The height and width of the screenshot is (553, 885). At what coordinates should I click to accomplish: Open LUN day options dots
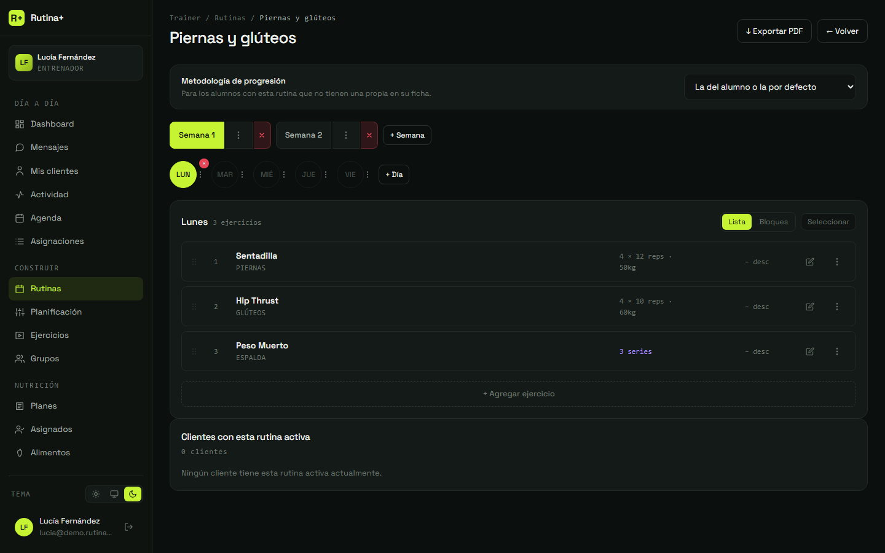pyautogui.click(x=200, y=175)
